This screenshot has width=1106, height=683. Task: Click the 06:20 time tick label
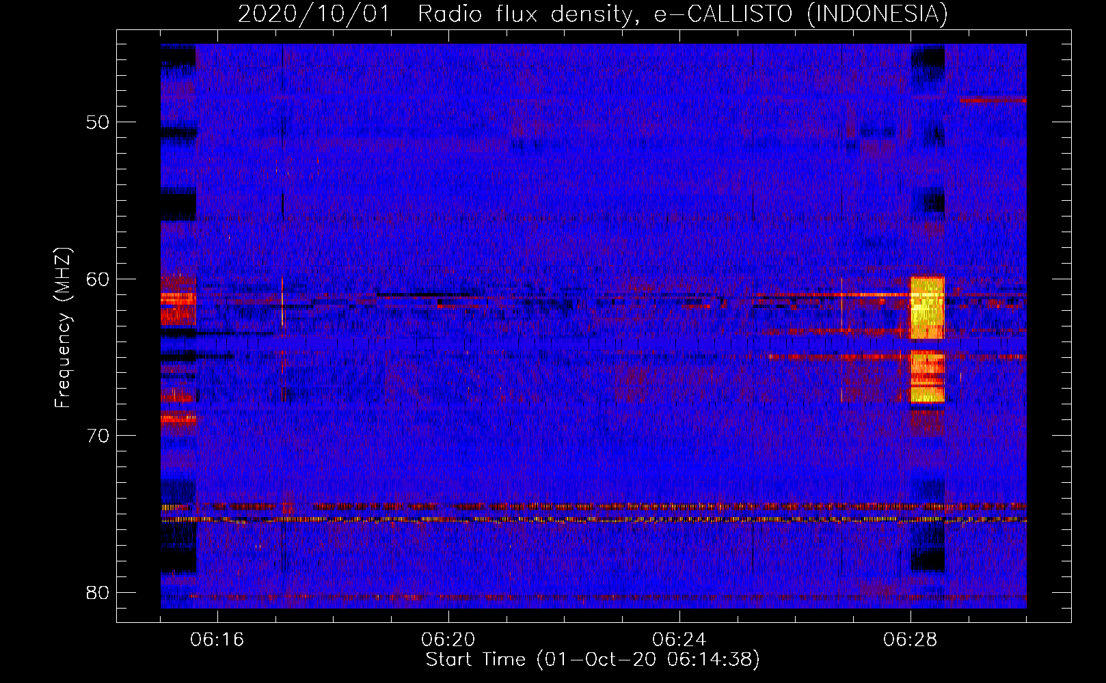(x=448, y=640)
